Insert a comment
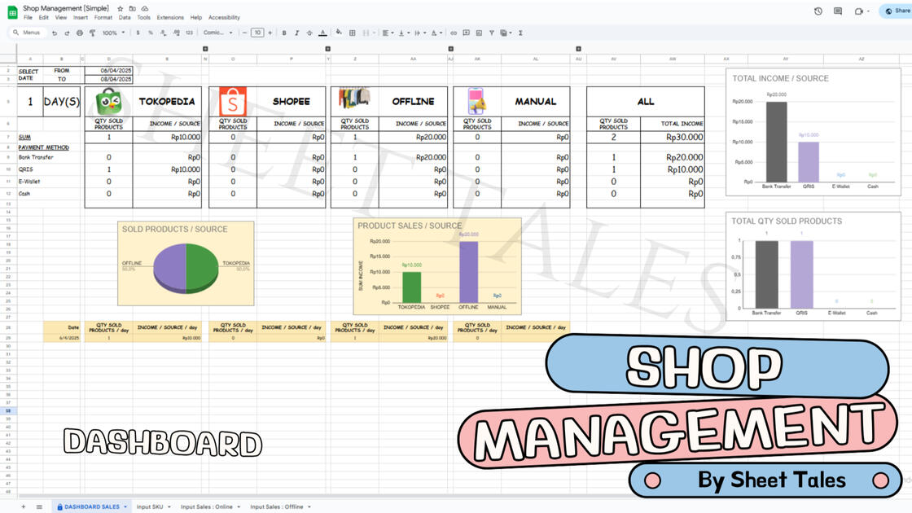This screenshot has width=912, height=513. [x=466, y=33]
